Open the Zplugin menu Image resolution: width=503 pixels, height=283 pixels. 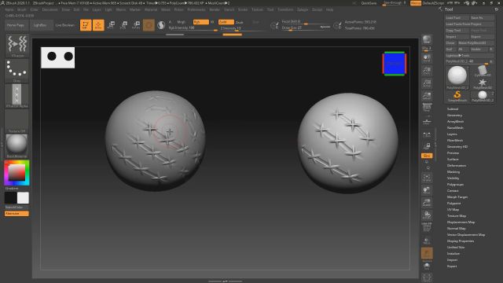(303, 9)
